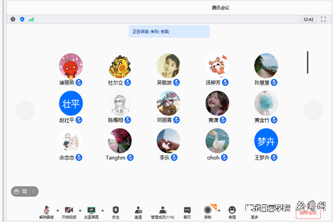Click the message icon in floating bar

point(24,191)
